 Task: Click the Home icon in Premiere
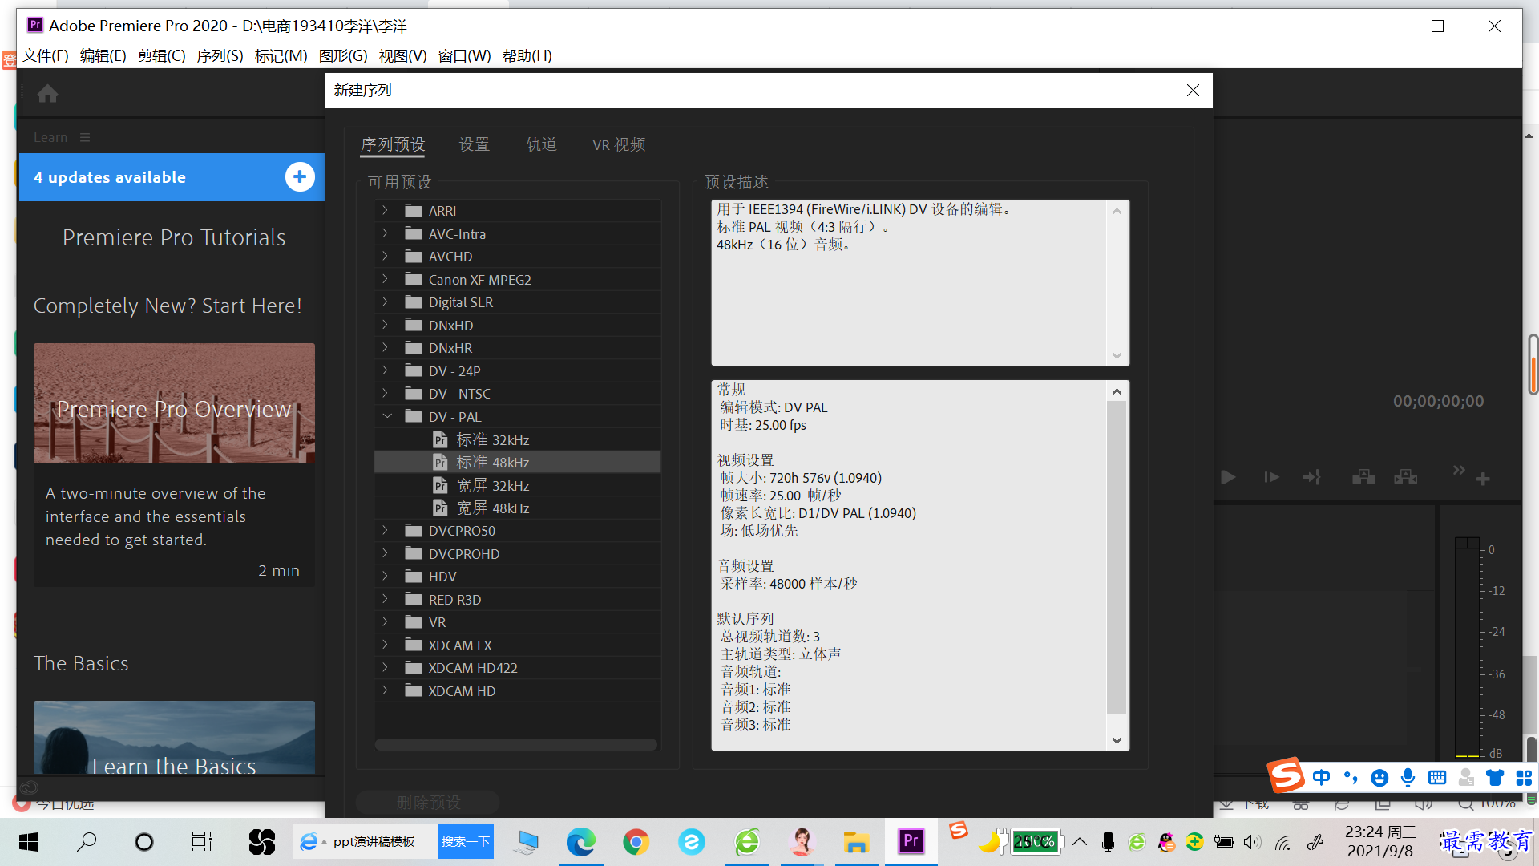[47, 94]
